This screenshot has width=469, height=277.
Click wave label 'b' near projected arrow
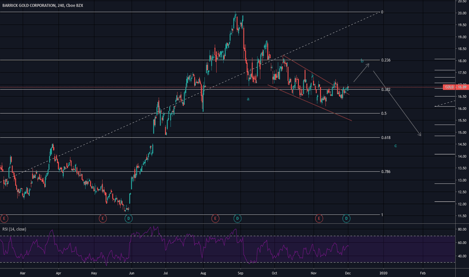(362, 61)
